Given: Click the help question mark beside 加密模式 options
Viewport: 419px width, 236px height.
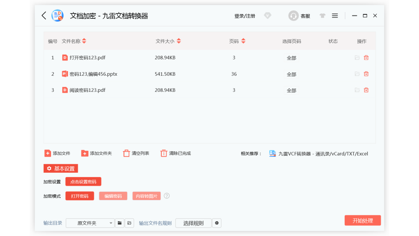Looking at the screenshot, I should [x=167, y=196].
